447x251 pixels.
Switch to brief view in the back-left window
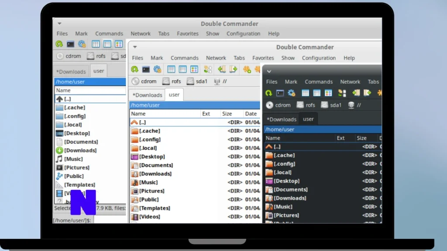pos(96,44)
